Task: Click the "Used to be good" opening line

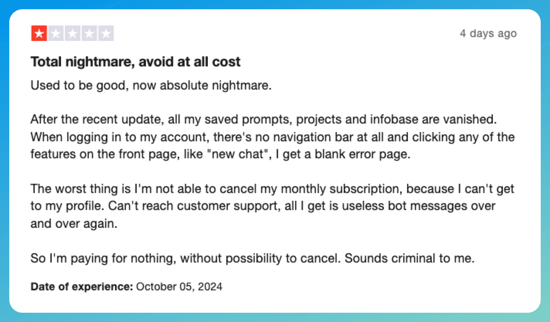Action: [80, 85]
